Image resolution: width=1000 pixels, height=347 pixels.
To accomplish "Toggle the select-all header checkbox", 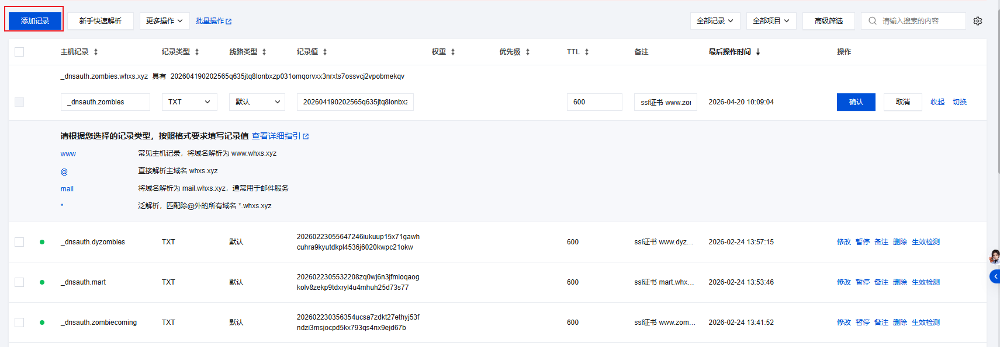I will 19,52.
